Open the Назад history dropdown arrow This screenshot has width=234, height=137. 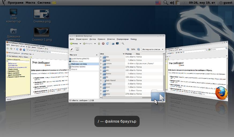80,44
